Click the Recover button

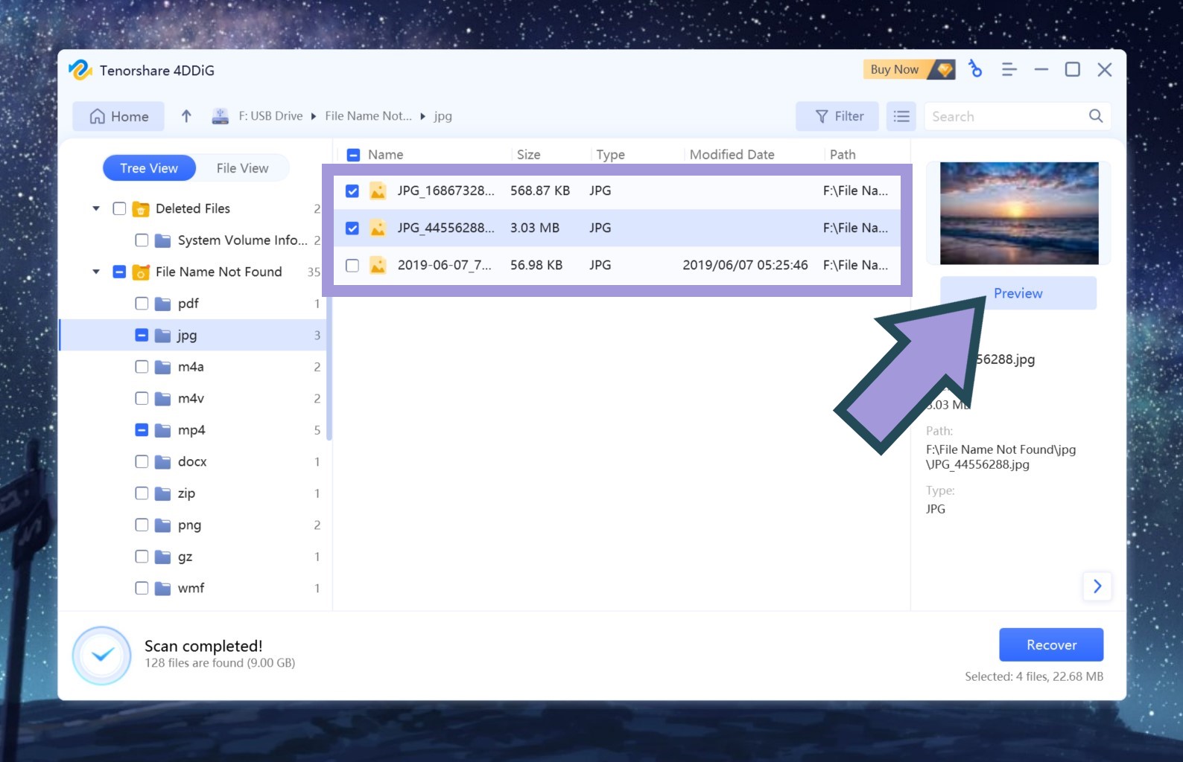click(1051, 644)
